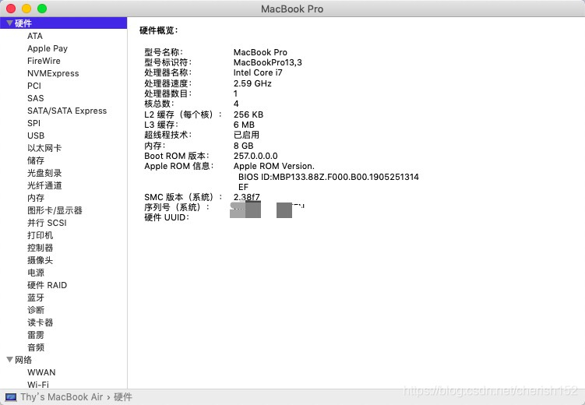The image size is (585, 405).
Task: Select 诊断 in the sidebar
Action: [x=36, y=310]
